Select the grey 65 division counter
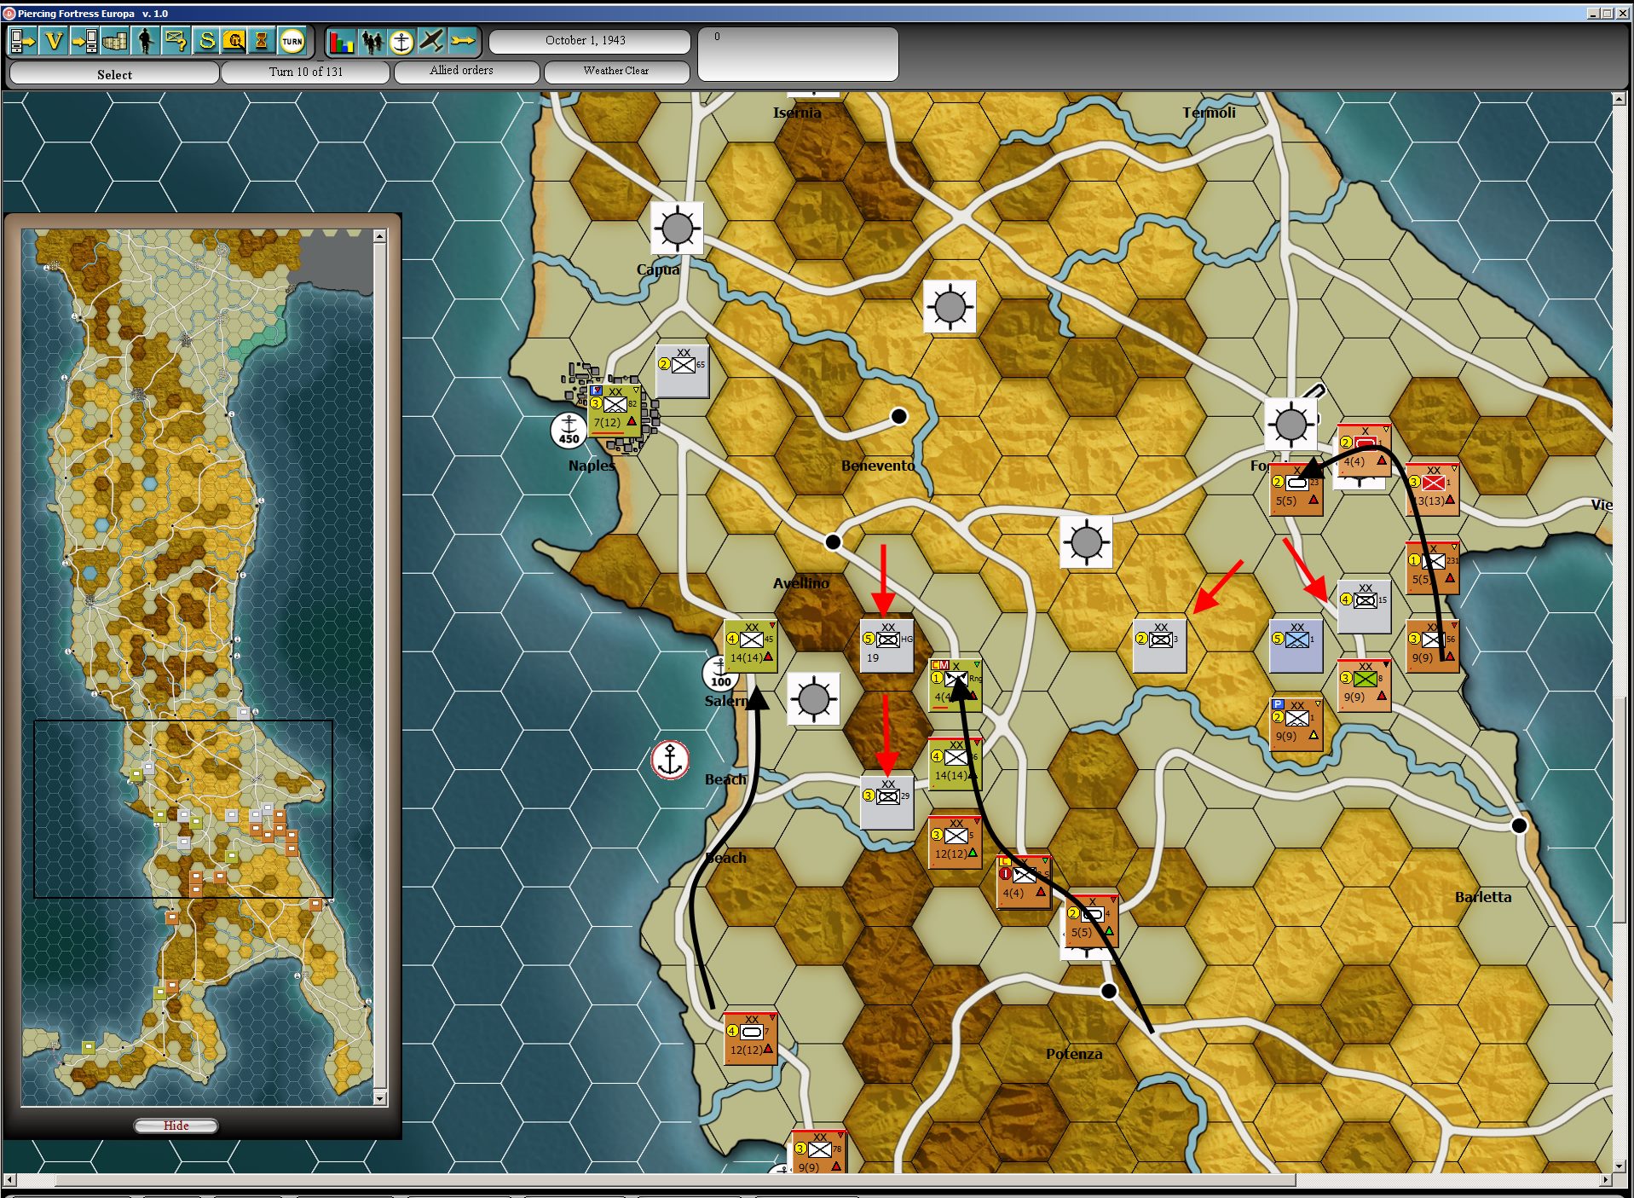 683,371
